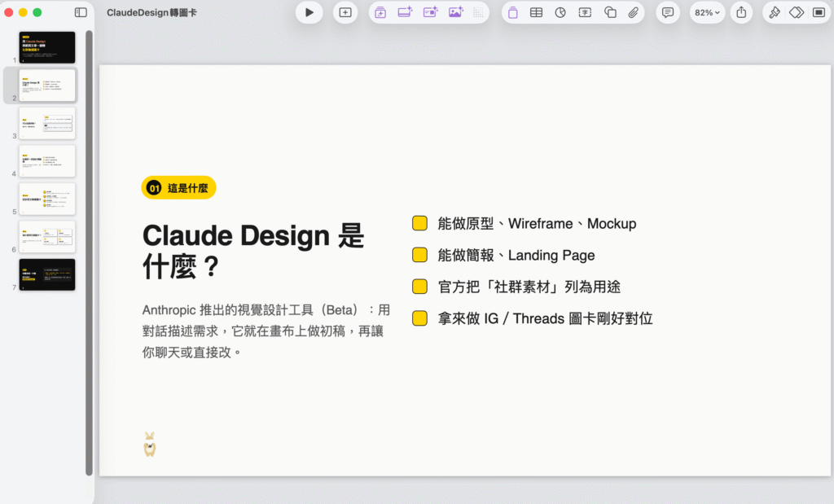
Task: Select slide 2 thumbnail in navigator
Action: 46,85
